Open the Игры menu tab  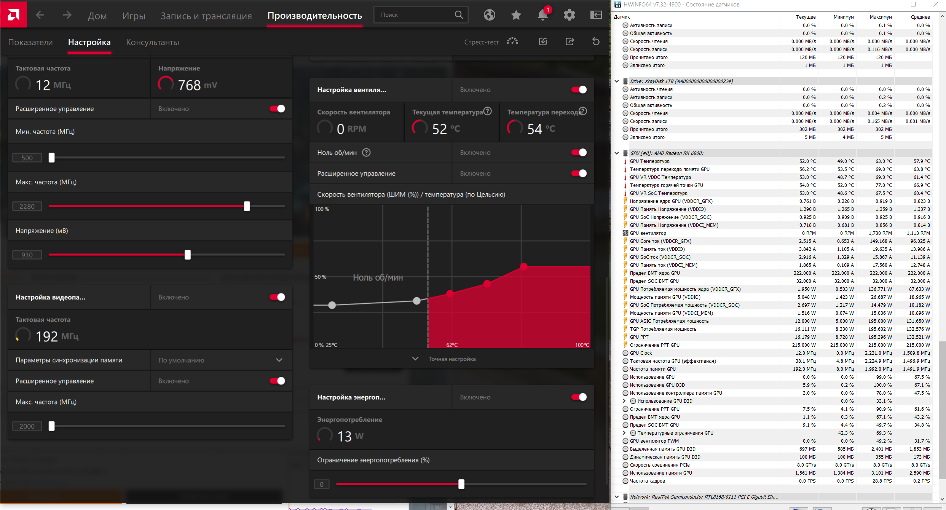pyautogui.click(x=134, y=16)
